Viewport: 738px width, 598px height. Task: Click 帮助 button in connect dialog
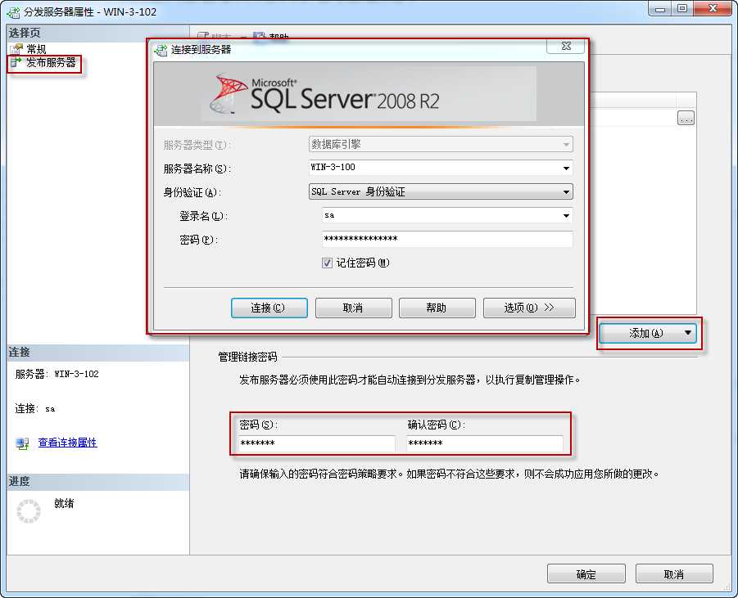pyautogui.click(x=437, y=308)
